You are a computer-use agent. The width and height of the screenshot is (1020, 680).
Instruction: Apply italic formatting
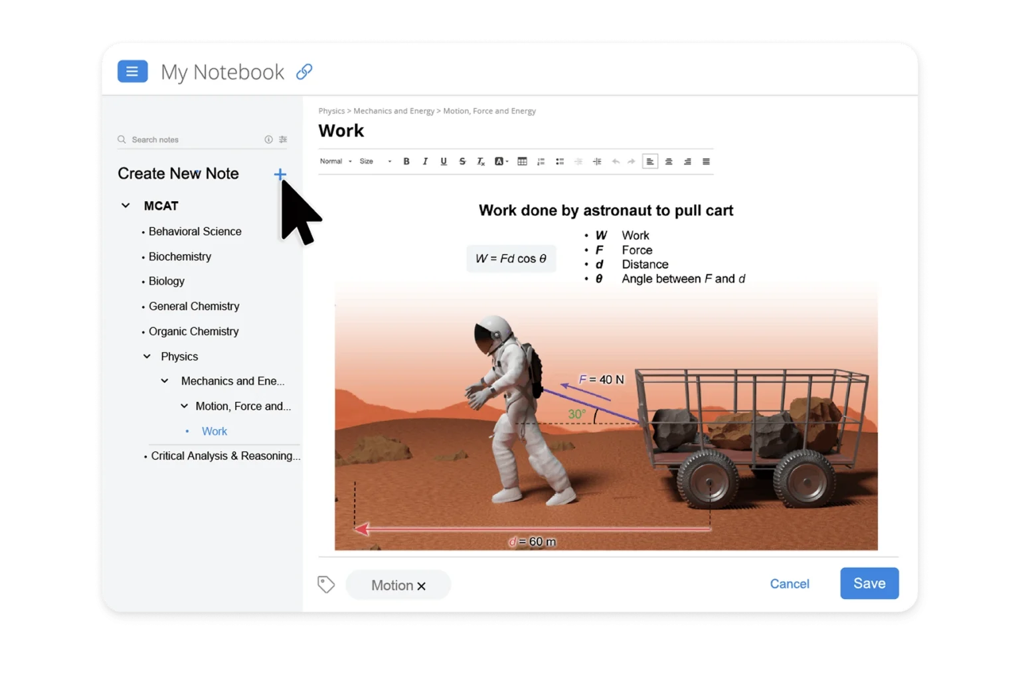pos(425,161)
